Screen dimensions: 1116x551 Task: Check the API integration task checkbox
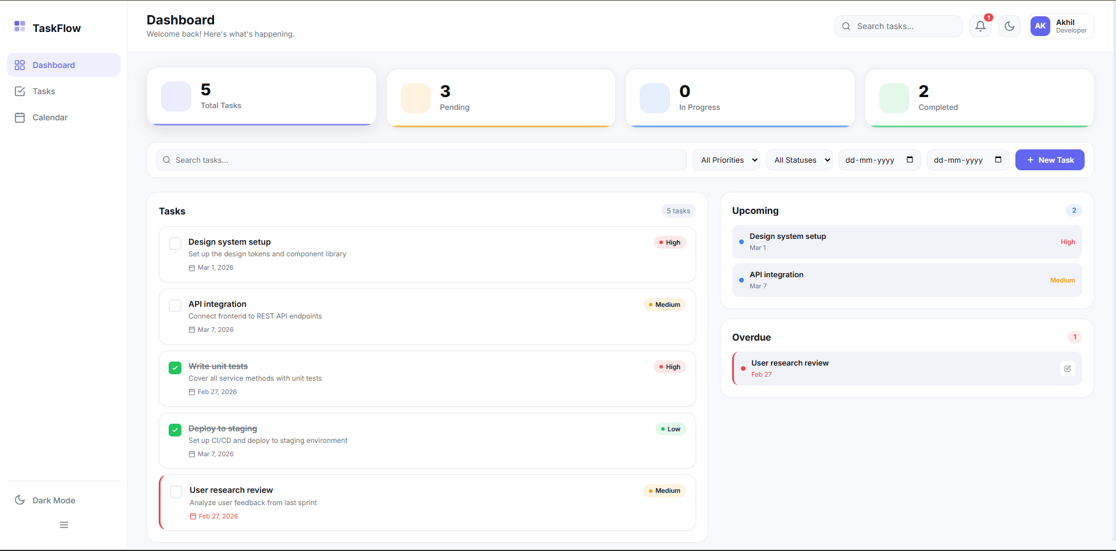pyautogui.click(x=174, y=306)
